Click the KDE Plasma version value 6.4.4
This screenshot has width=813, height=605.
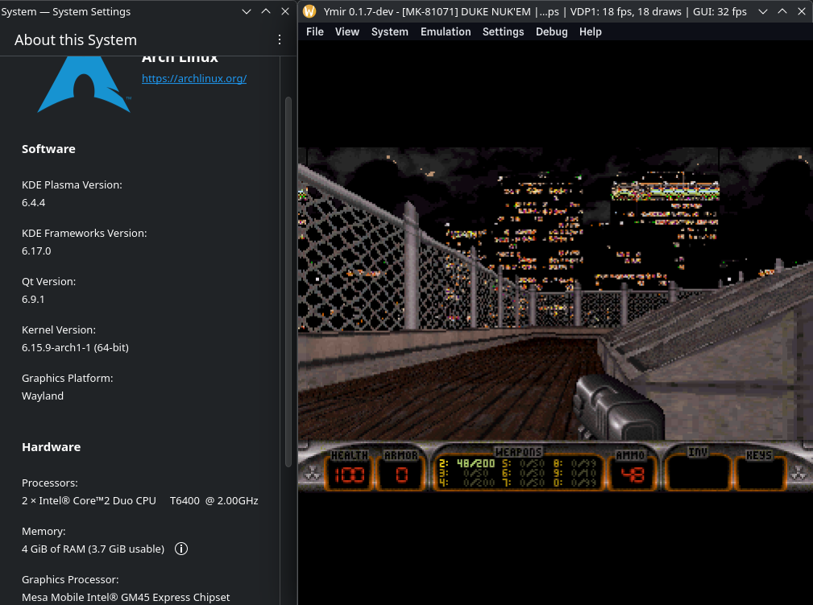[34, 203]
